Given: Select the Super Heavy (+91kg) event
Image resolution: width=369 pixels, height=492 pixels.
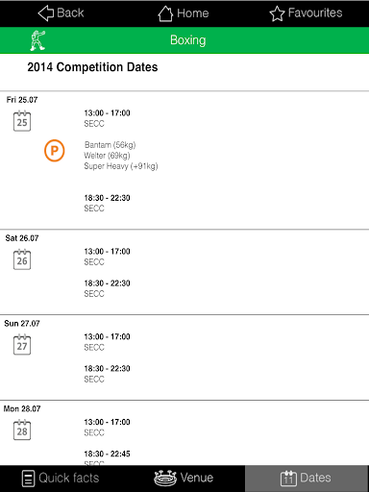Looking at the screenshot, I should (121, 166).
